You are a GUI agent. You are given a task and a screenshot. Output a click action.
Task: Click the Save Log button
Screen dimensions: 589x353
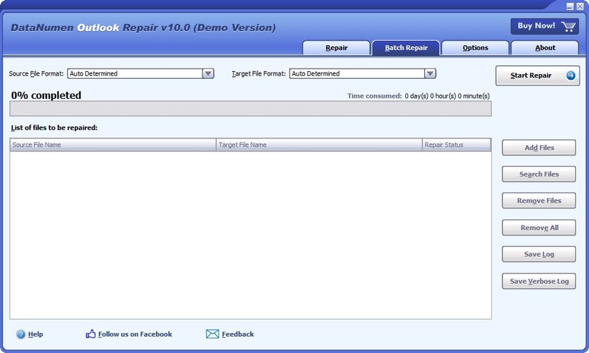pyautogui.click(x=538, y=254)
